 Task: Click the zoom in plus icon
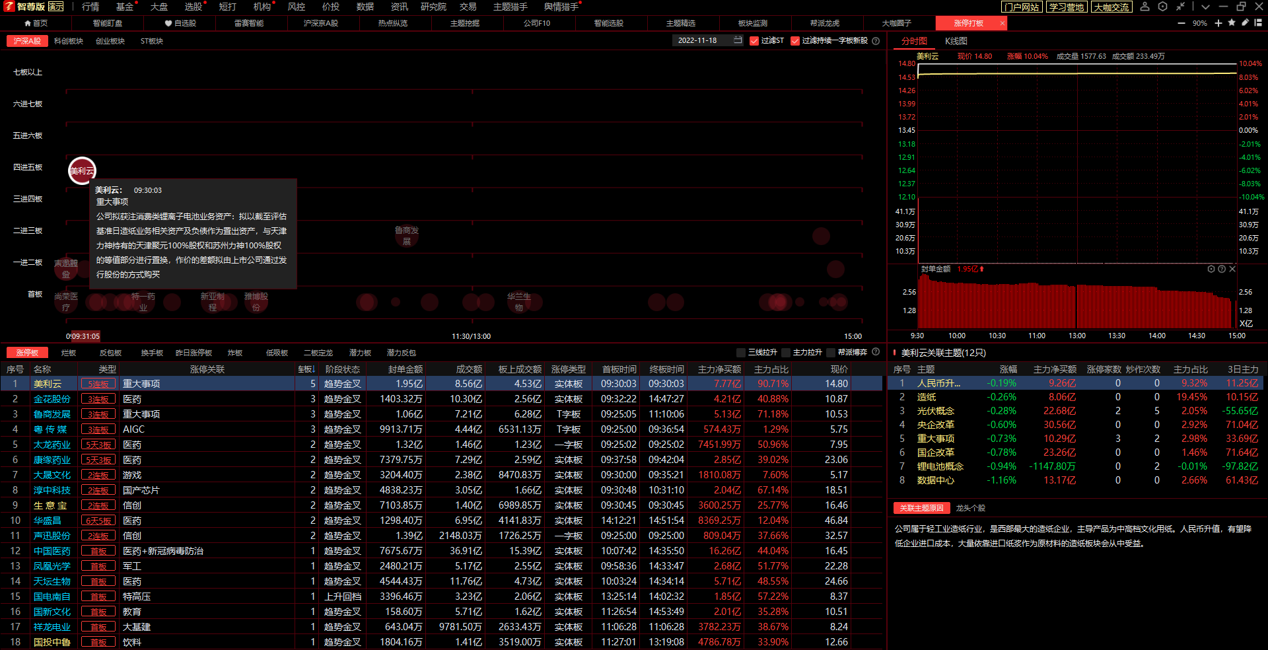[1218, 23]
